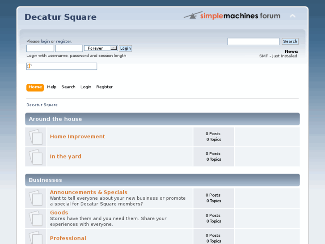Click 'Login with username, password and session length'
325x244 pixels.
coord(76,56)
